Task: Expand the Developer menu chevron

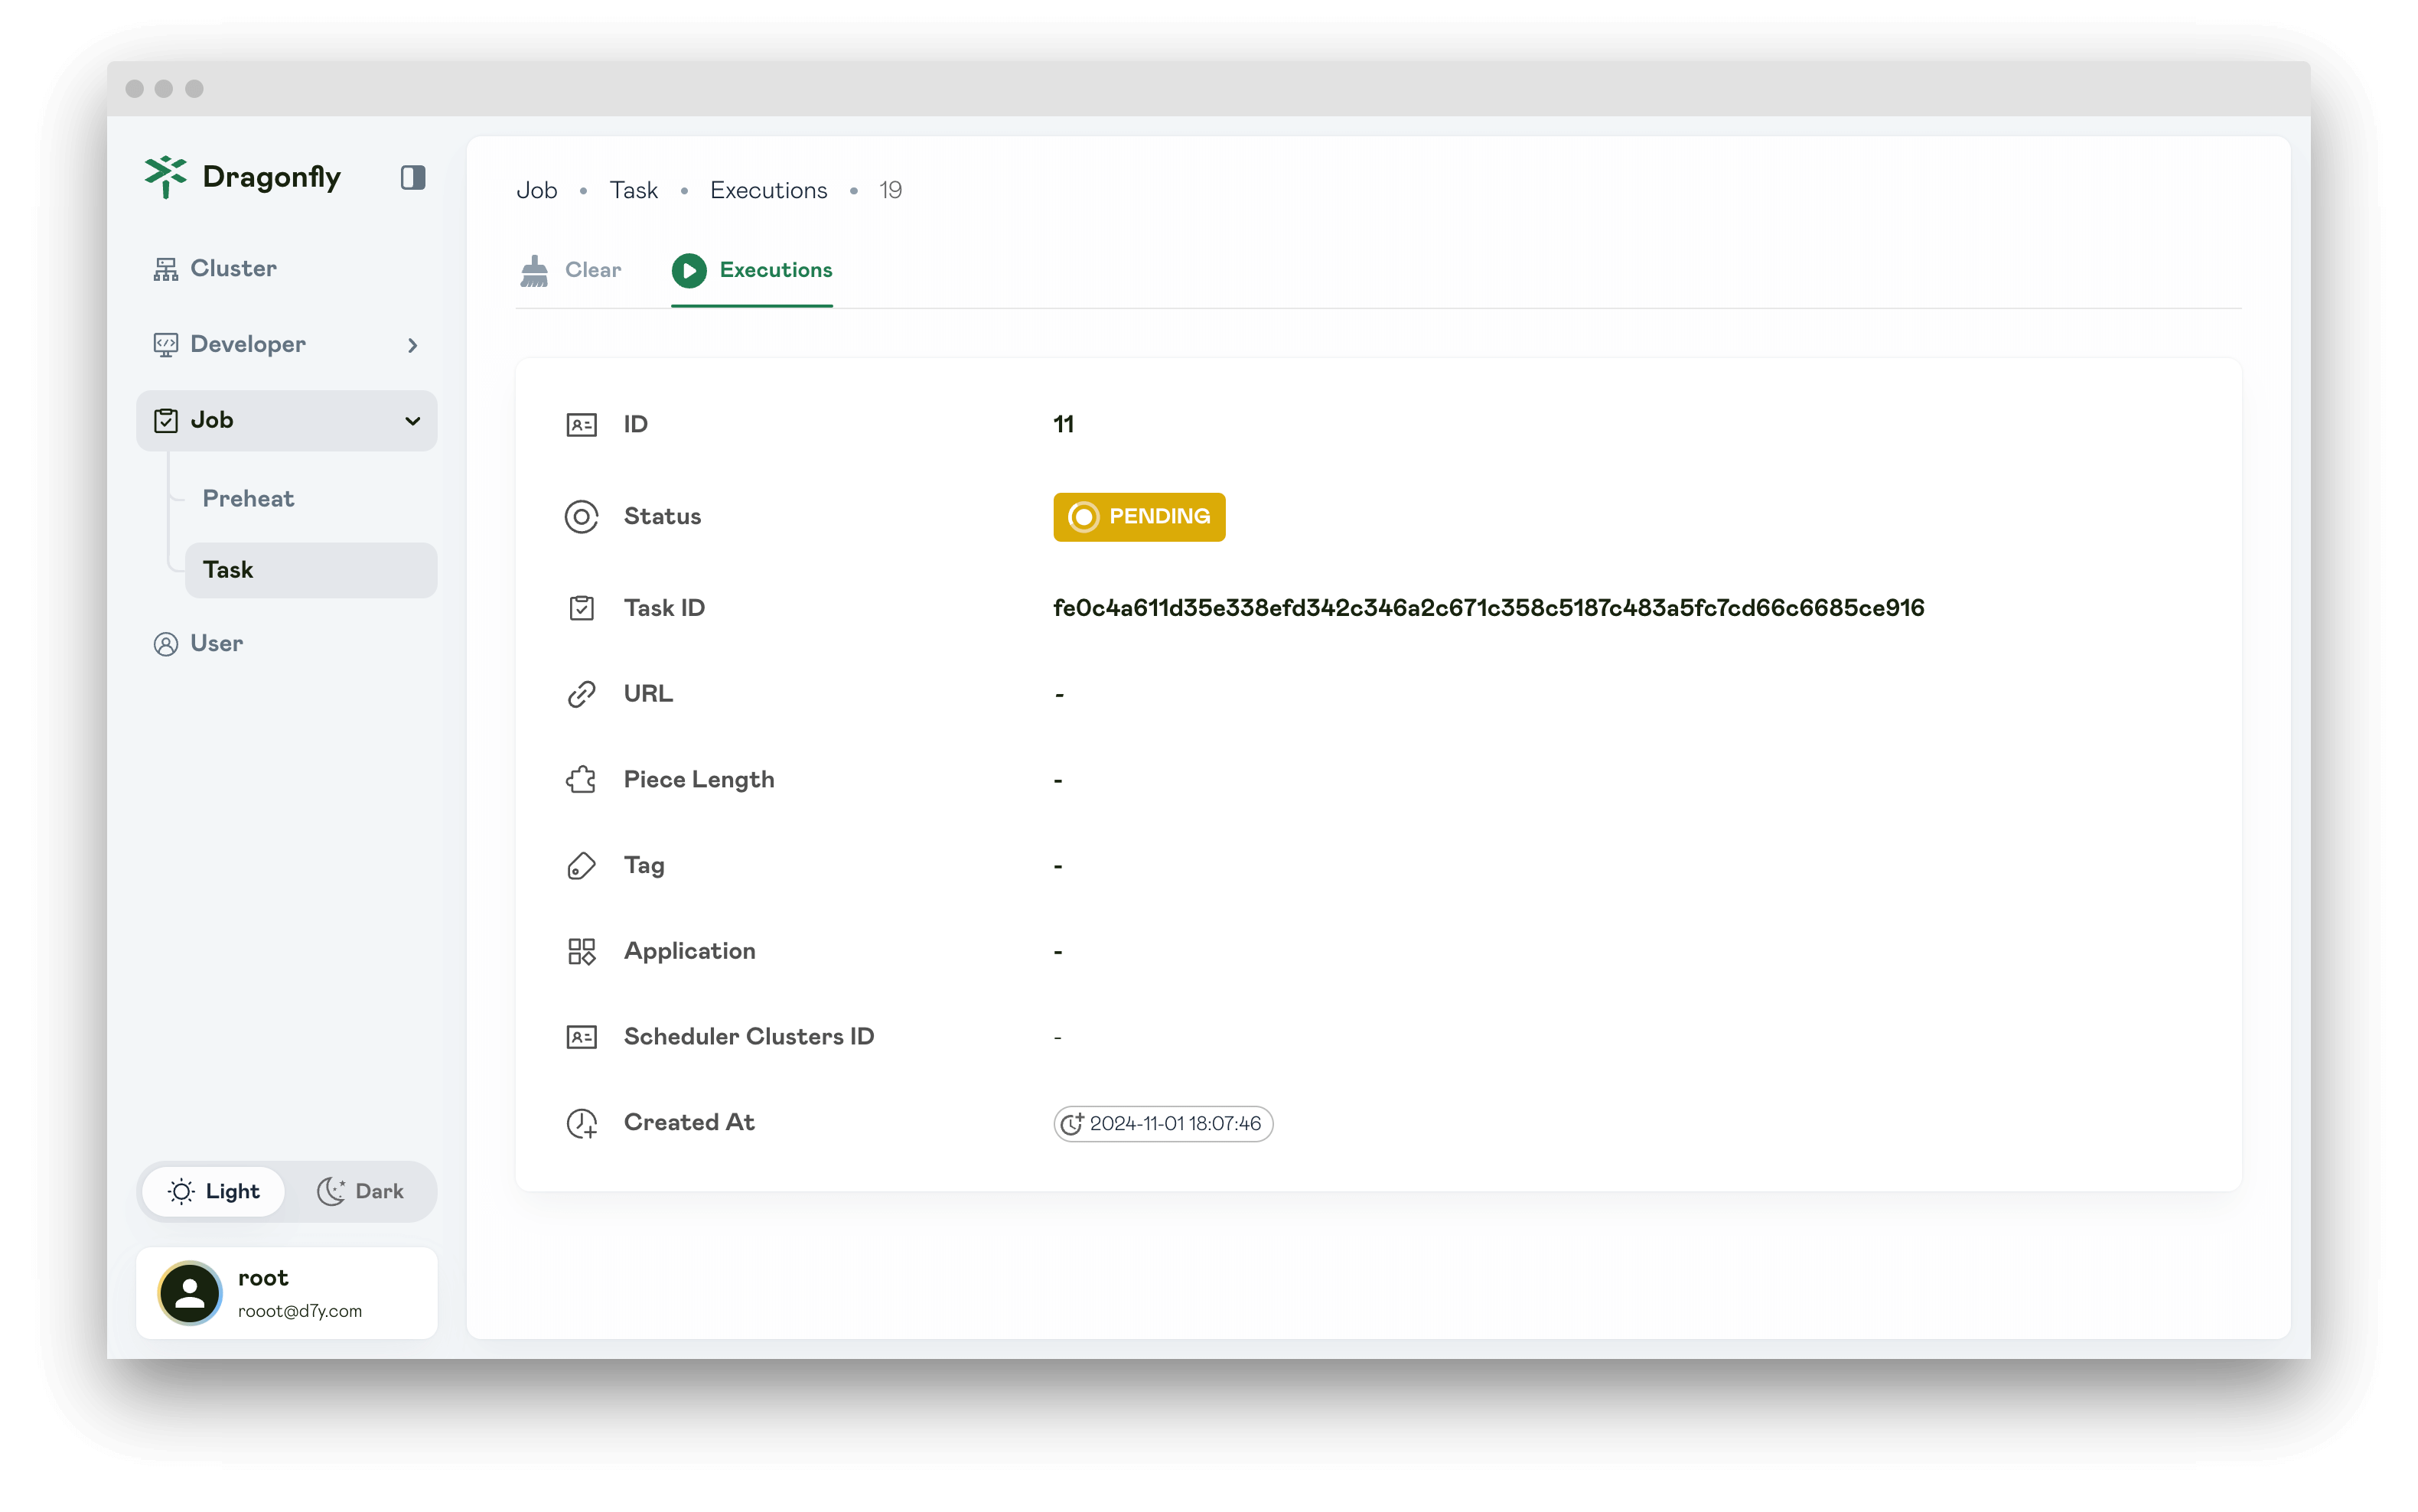Action: click(412, 346)
